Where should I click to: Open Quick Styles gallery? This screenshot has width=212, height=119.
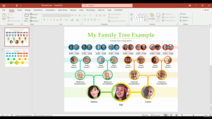coord(158,17)
